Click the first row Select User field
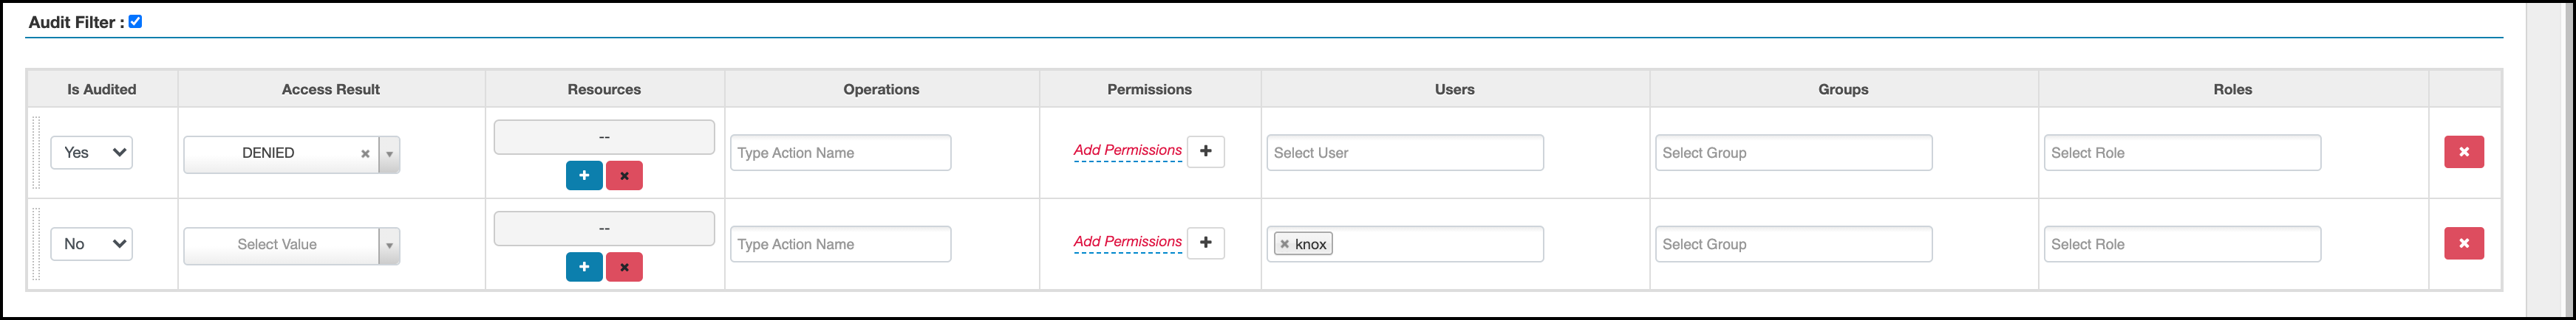 (x=1404, y=153)
